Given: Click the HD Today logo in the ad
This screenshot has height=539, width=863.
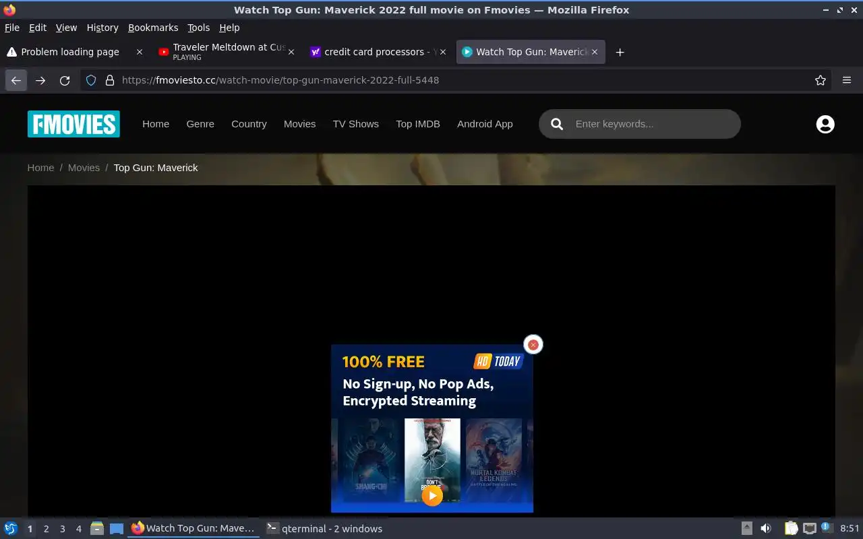Looking at the screenshot, I should tap(499, 362).
